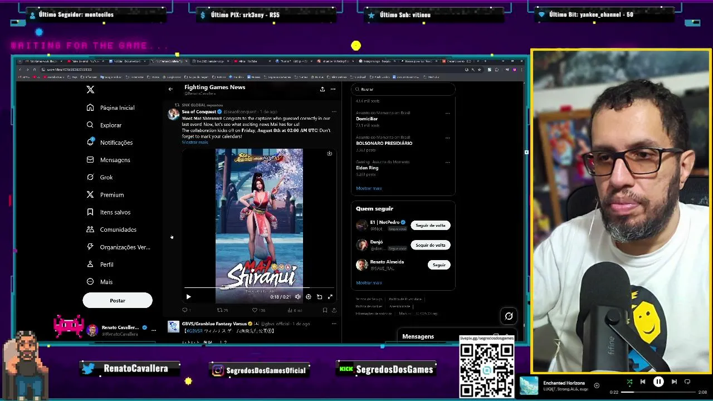Follow back Denjó
The height and width of the screenshot is (401, 713).
point(431,245)
